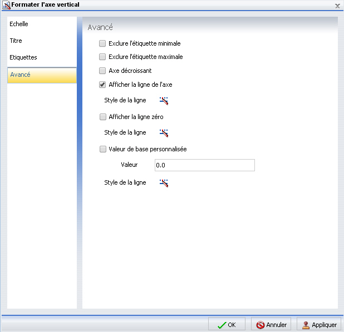This screenshot has height=332, width=344.
Task: Go to the Etiquettes section
Action: (42, 57)
